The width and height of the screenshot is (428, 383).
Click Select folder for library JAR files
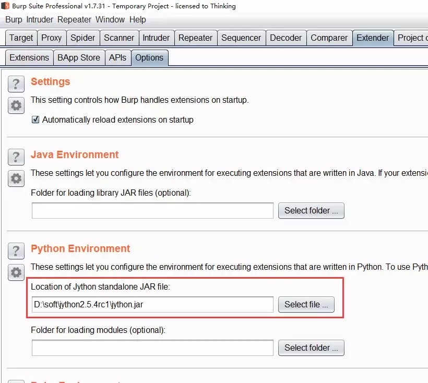click(x=311, y=211)
